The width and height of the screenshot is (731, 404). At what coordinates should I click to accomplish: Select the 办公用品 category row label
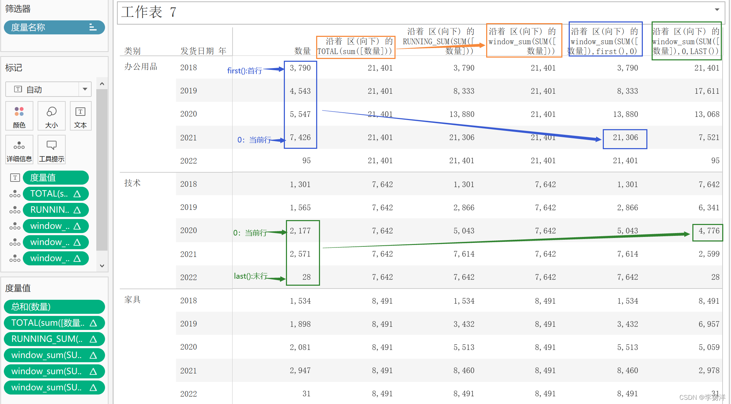(x=141, y=67)
